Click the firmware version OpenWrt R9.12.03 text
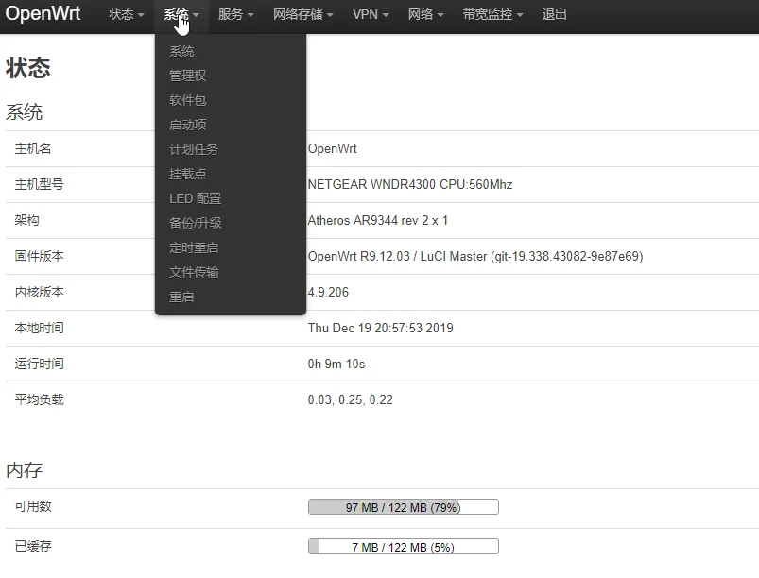 (x=475, y=256)
